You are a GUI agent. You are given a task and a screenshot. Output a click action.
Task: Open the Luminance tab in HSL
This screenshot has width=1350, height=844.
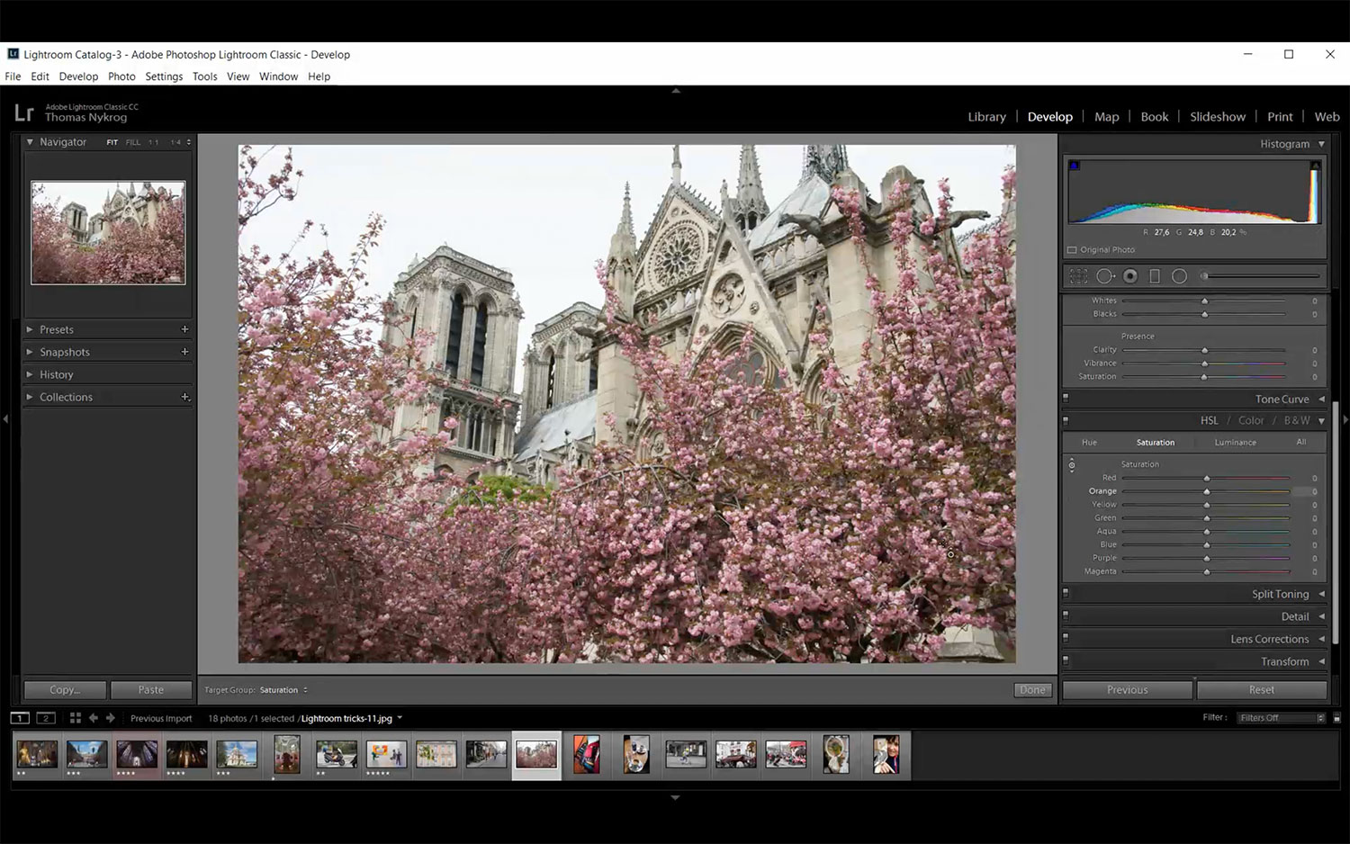1235,443
